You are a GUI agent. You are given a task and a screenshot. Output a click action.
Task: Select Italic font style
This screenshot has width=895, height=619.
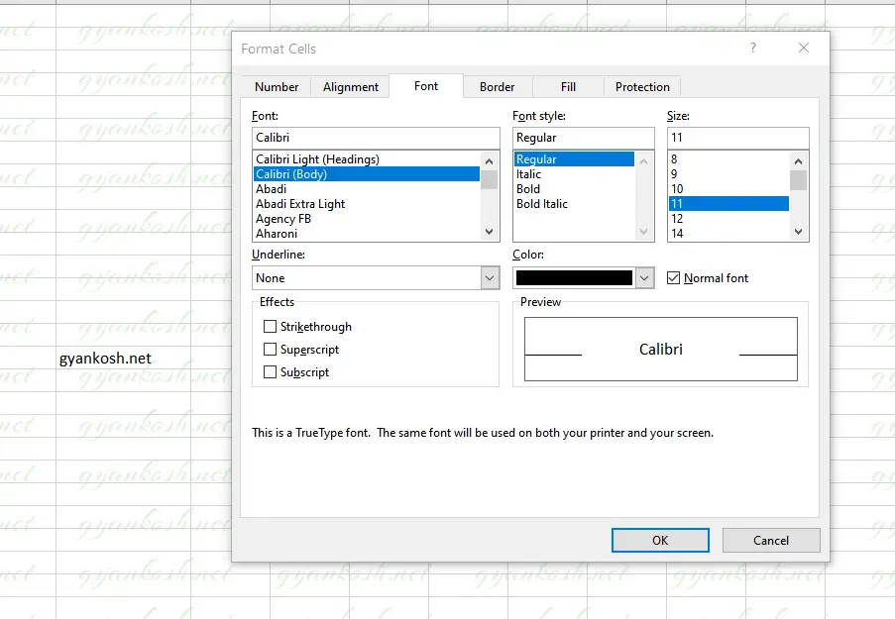pos(574,174)
